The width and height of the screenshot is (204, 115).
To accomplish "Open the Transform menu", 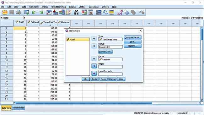I will click(x=34, y=7).
